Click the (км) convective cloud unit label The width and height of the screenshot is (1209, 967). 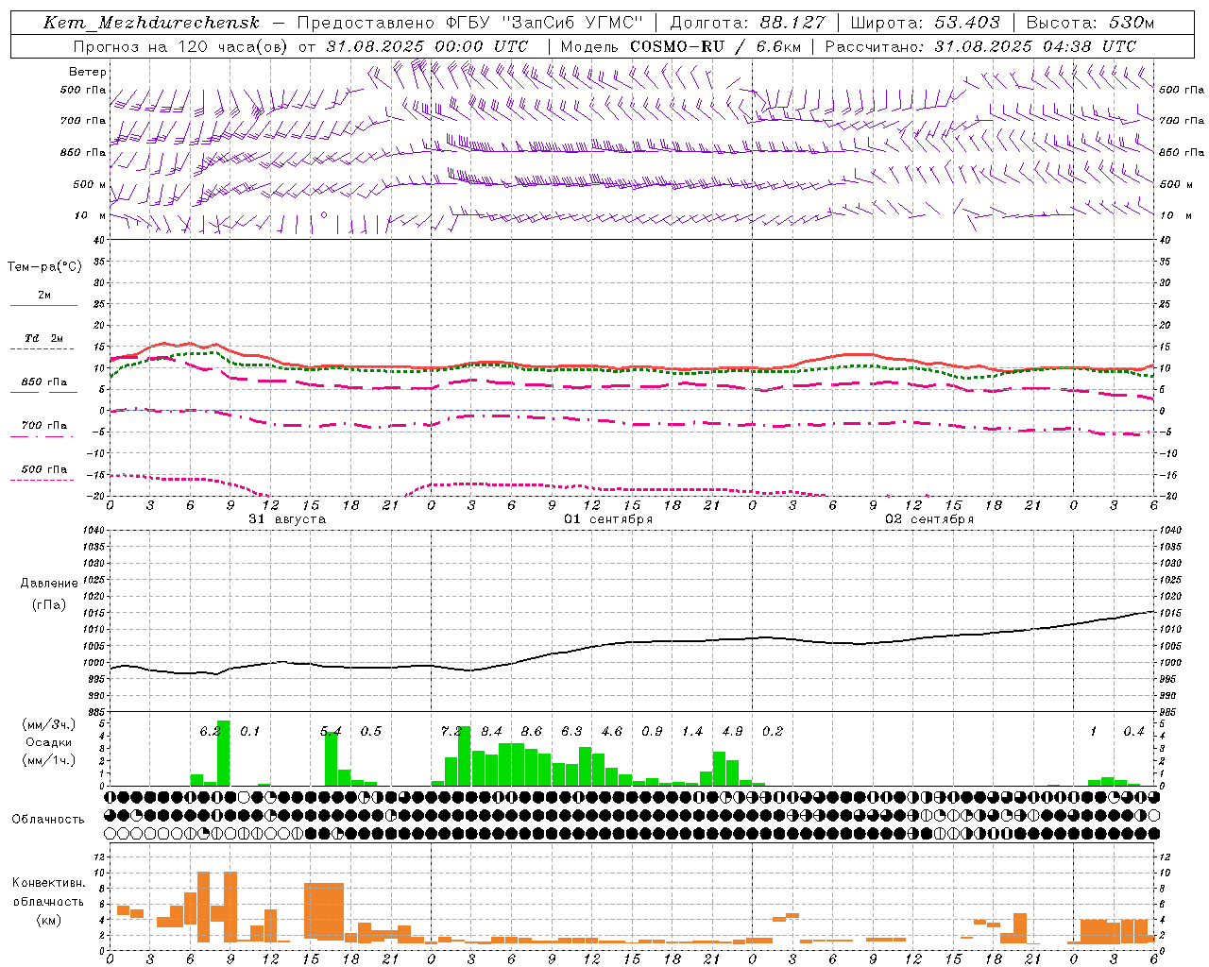click(49, 920)
